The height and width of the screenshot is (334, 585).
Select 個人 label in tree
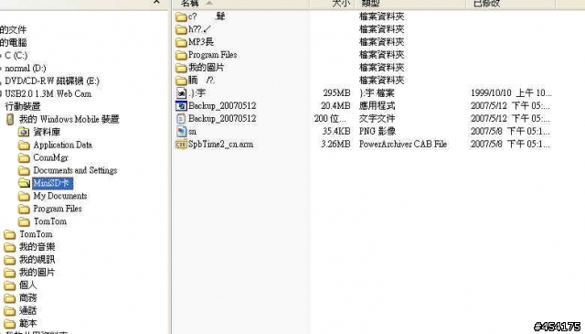point(28,286)
